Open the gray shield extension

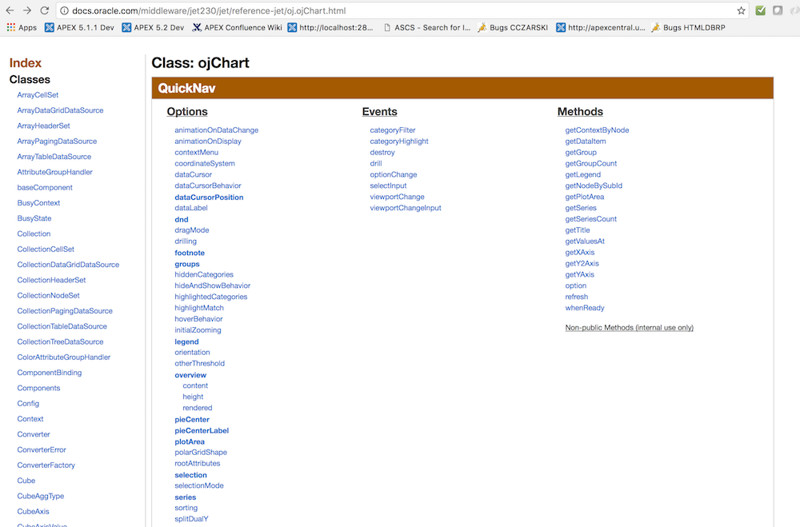coord(778,11)
